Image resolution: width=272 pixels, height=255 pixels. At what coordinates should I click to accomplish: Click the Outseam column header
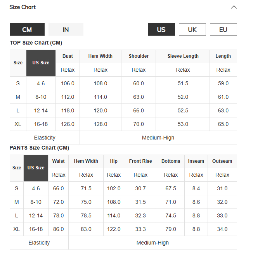click(x=222, y=161)
